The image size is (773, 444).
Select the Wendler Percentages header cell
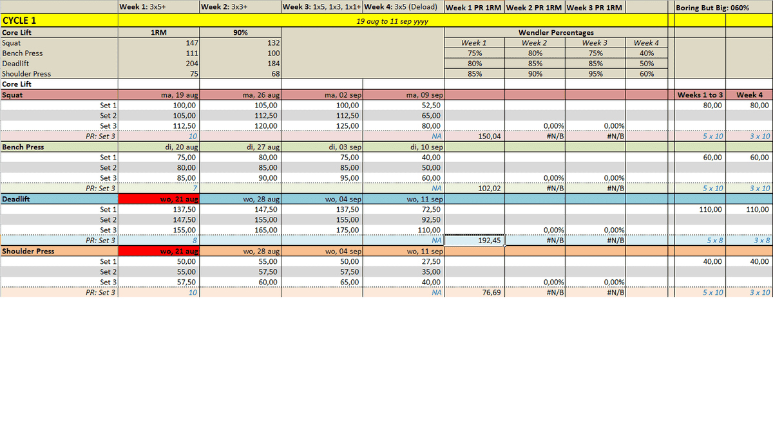pyautogui.click(x=555, y=32)
